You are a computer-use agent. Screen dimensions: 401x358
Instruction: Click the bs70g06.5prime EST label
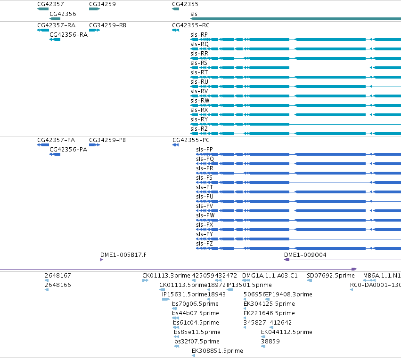(x=196, y=304)
